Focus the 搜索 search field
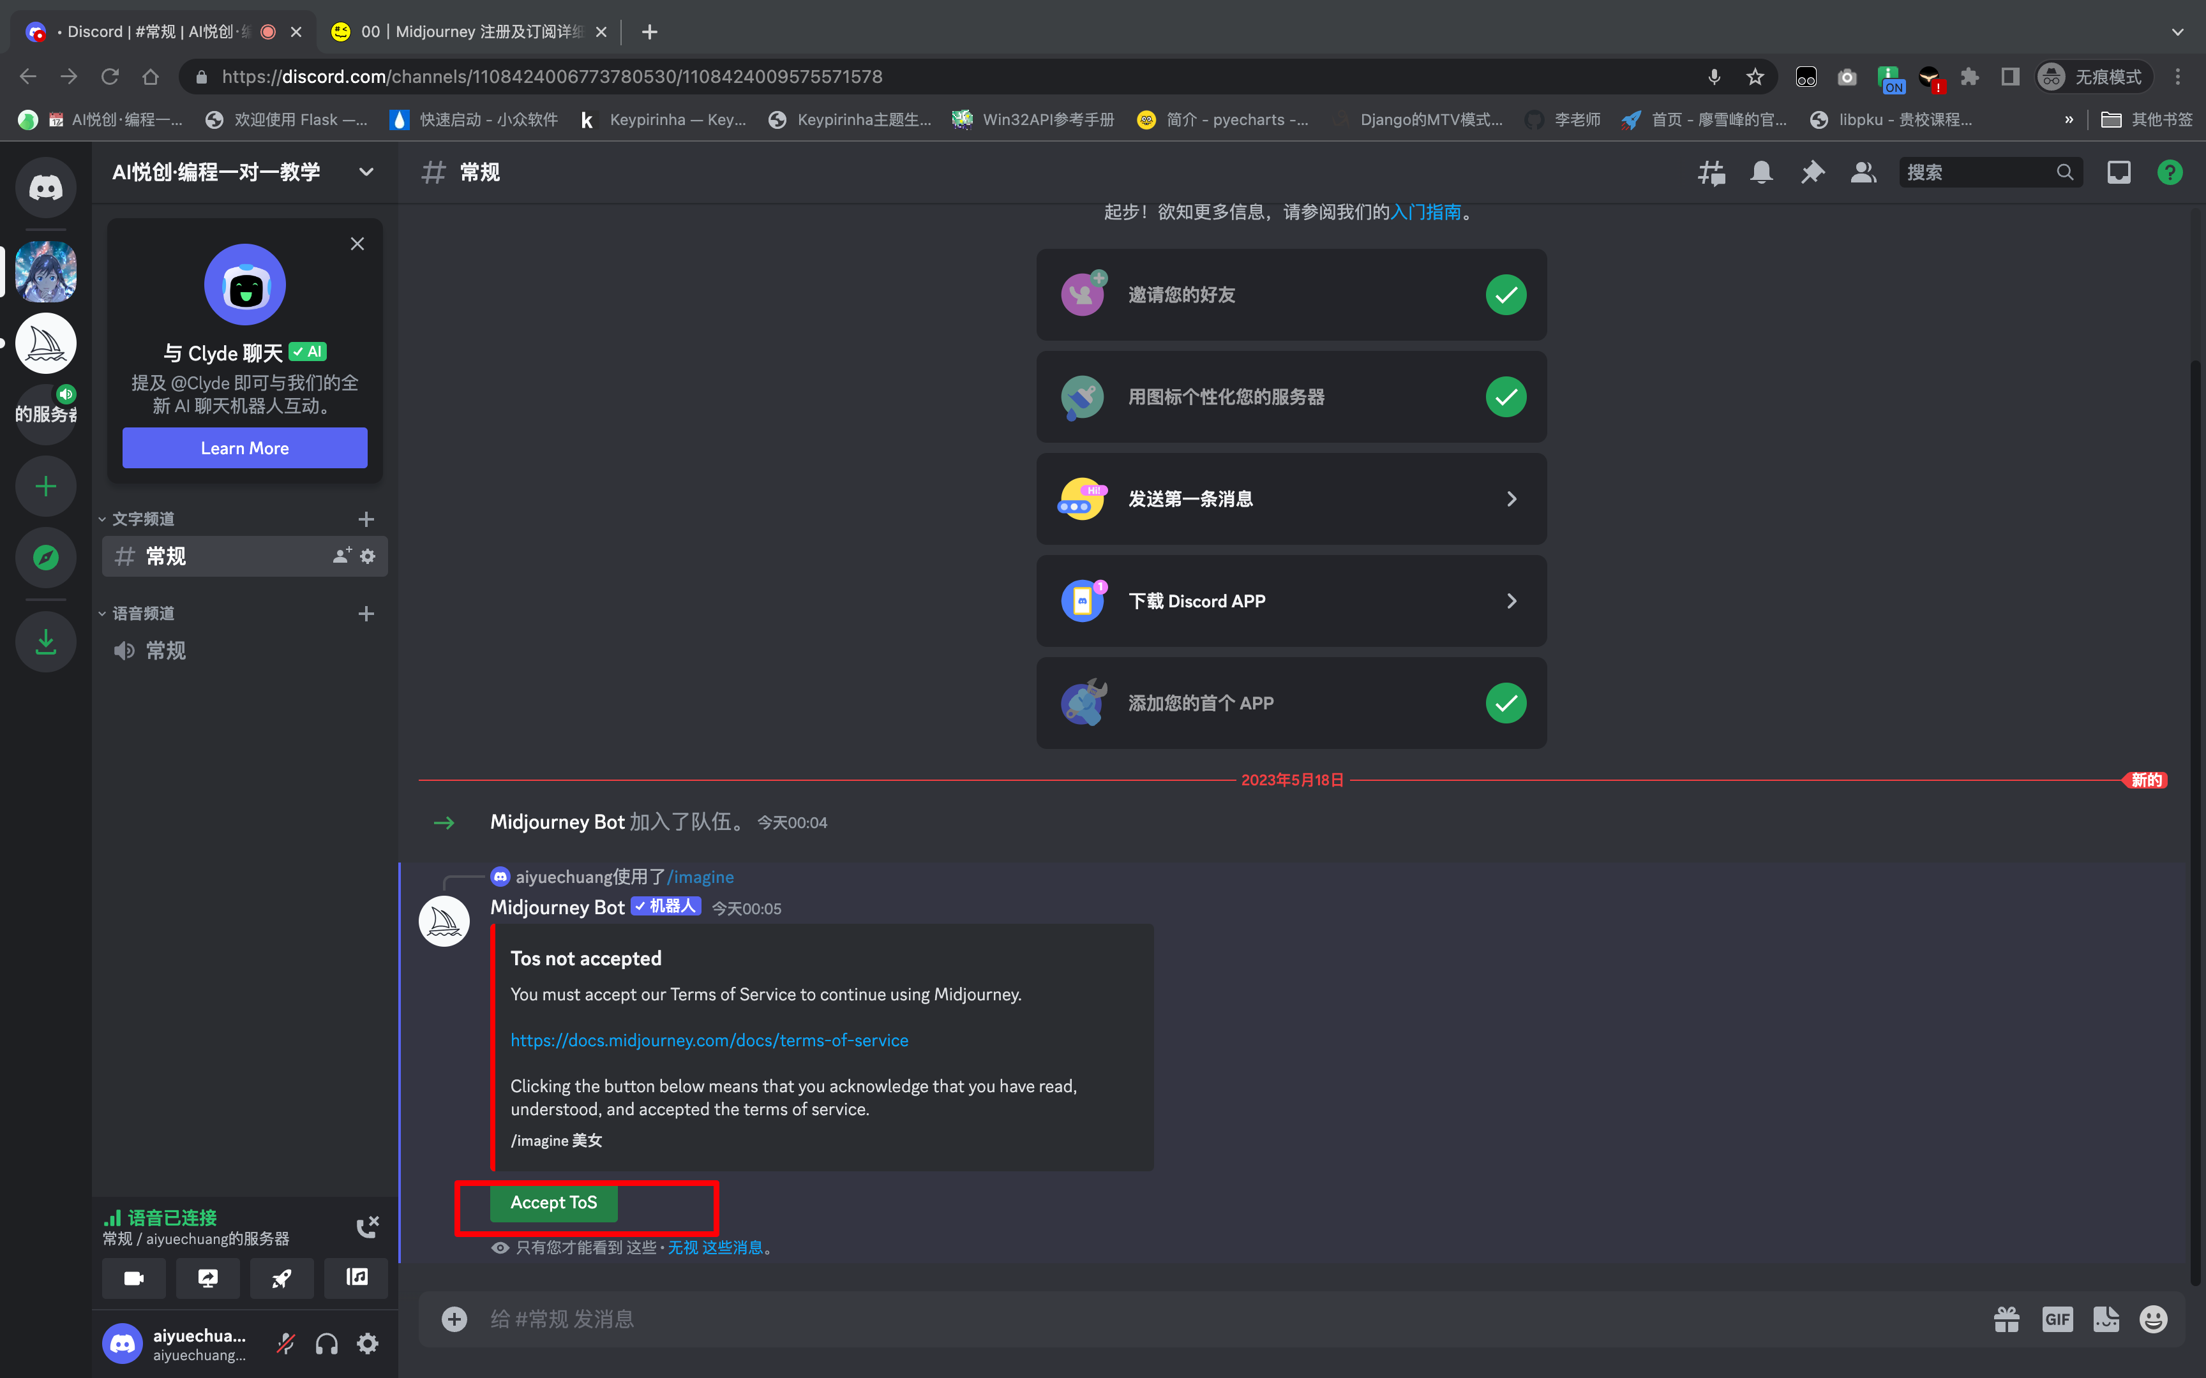Screen dimensions: 2206x1378 tap(1990, 172)
